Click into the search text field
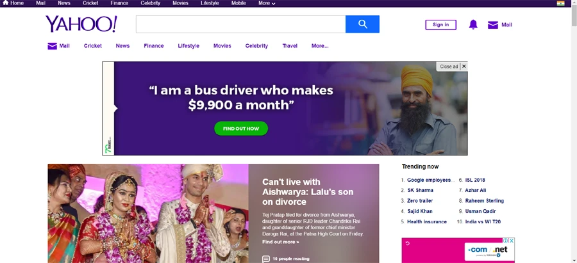Image resolution: width=577 pixels, height=263 pixels. point(240,24)
